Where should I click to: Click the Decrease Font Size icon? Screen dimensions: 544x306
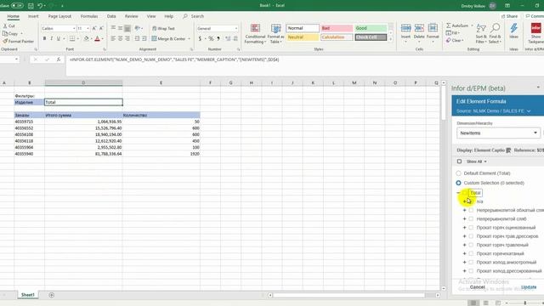click(x=101, y=28)
